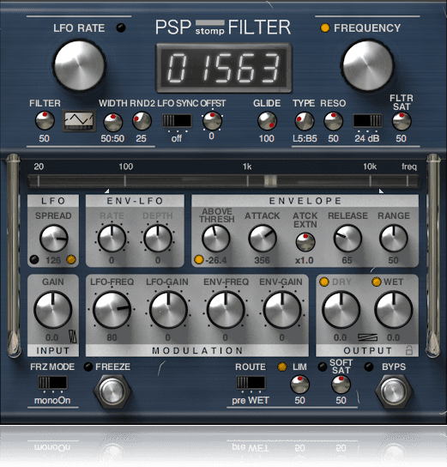The height and width of the screenshot is (467, 447).
Task: Click the OFFST knob set to 0
Action: (212, 121)
